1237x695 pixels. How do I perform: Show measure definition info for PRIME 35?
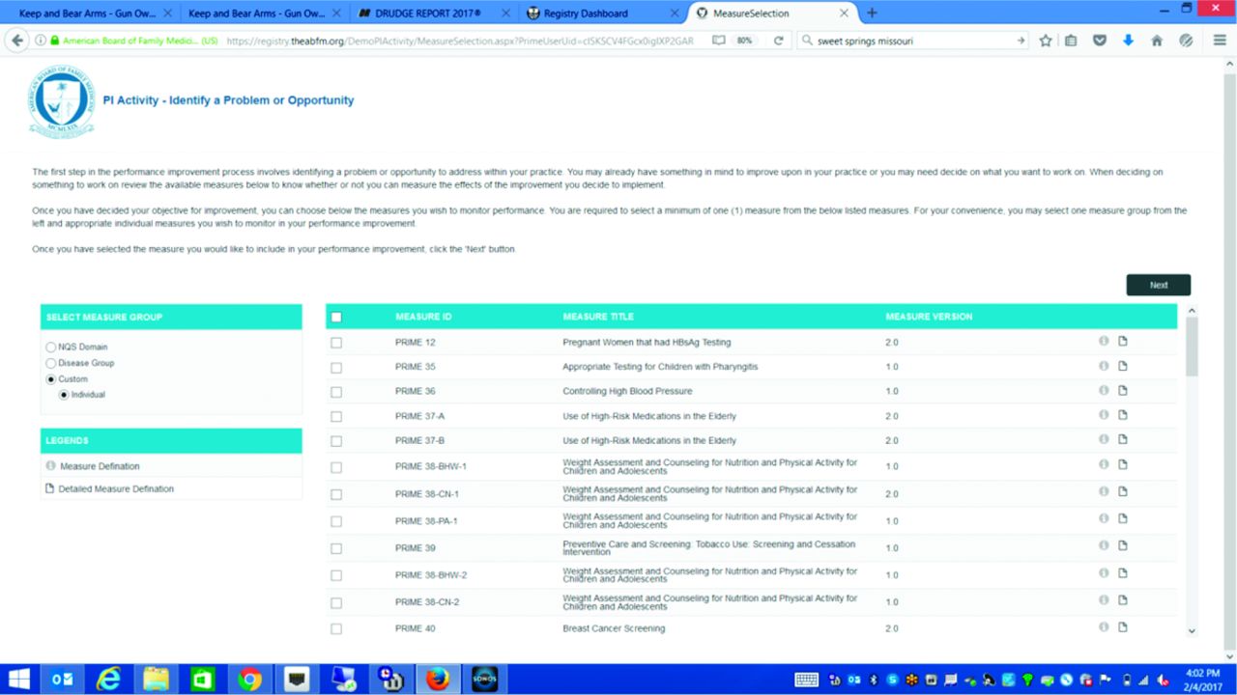1104,366
